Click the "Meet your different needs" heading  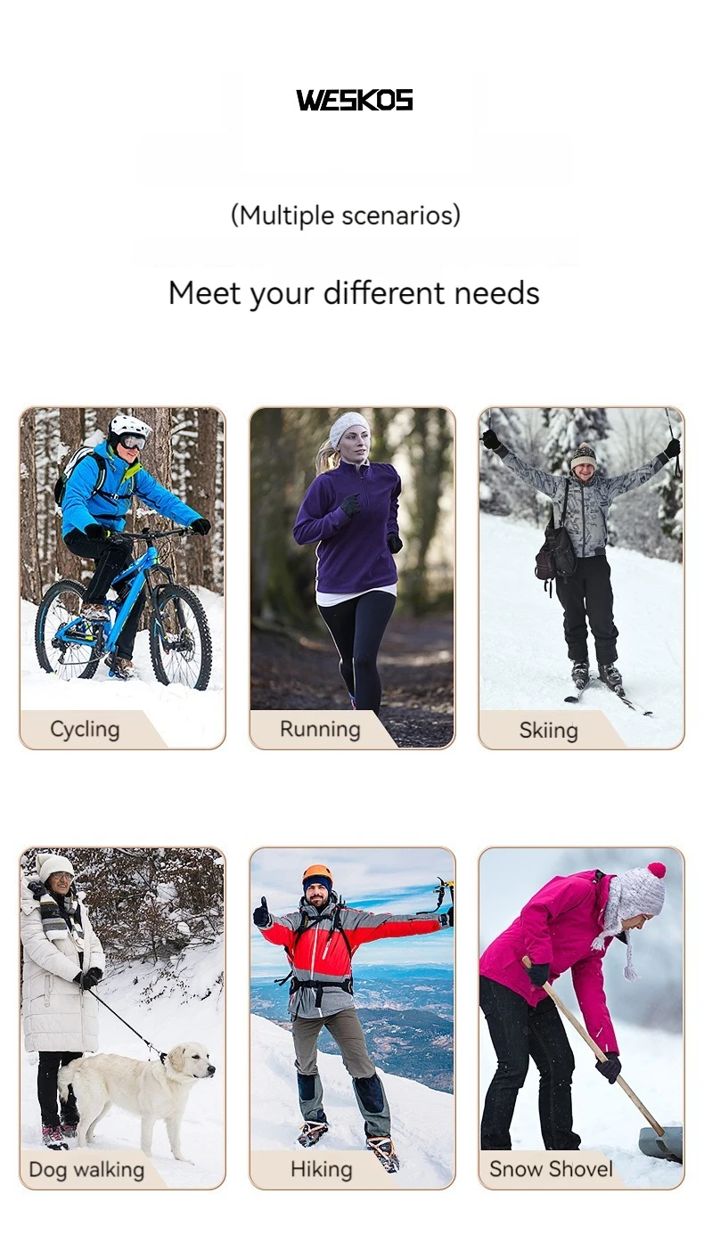pyautogui.click(x=354, y=293)
